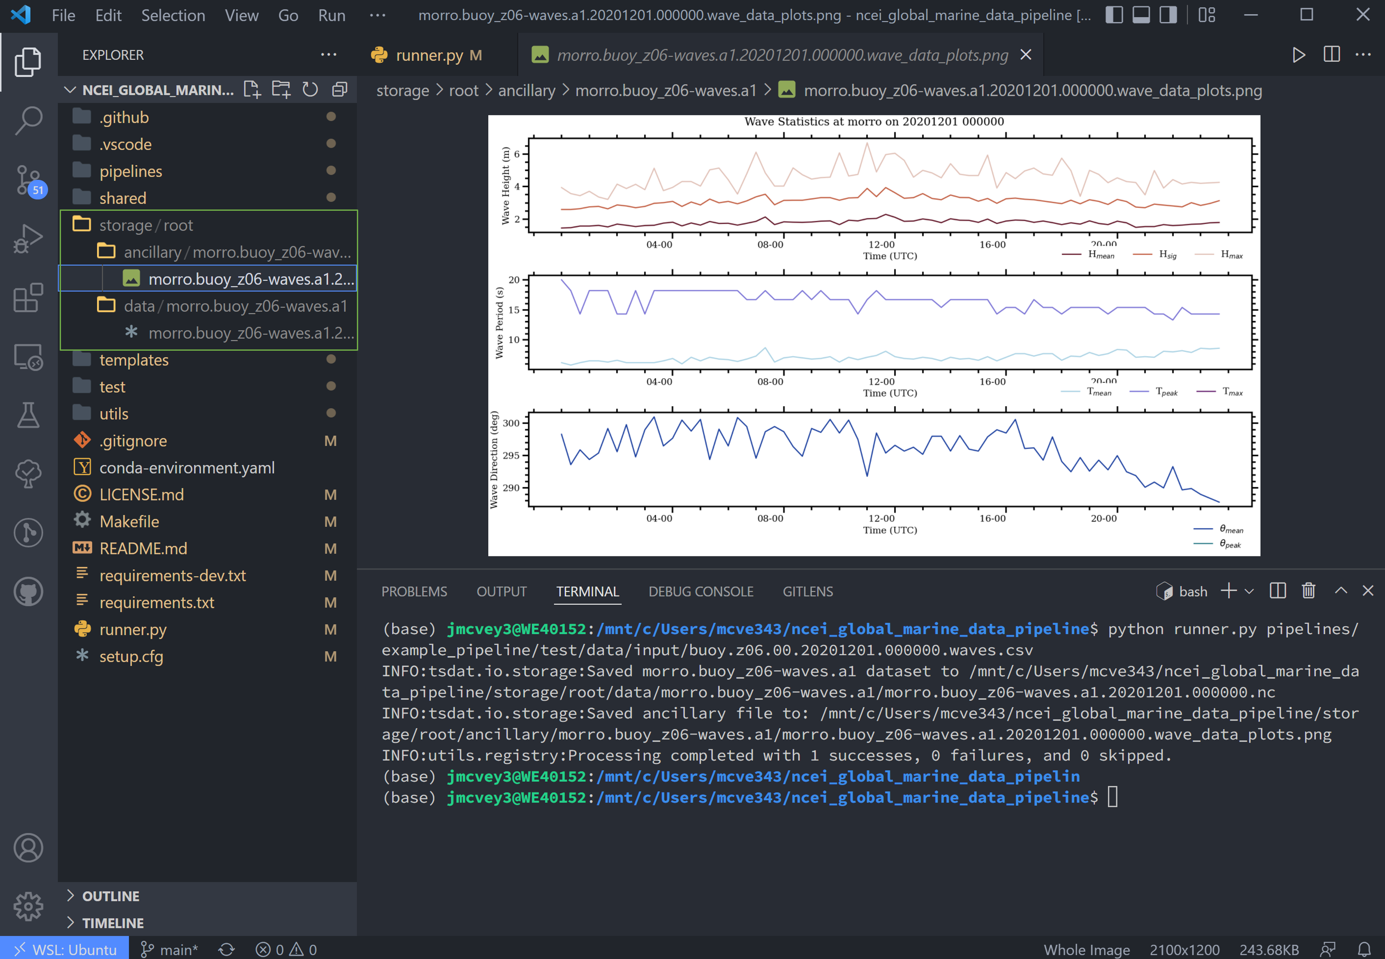Open the new terminal launch profile dropdown arrow
Viewport: 1385px width, 959px height.
point(1249,591)
